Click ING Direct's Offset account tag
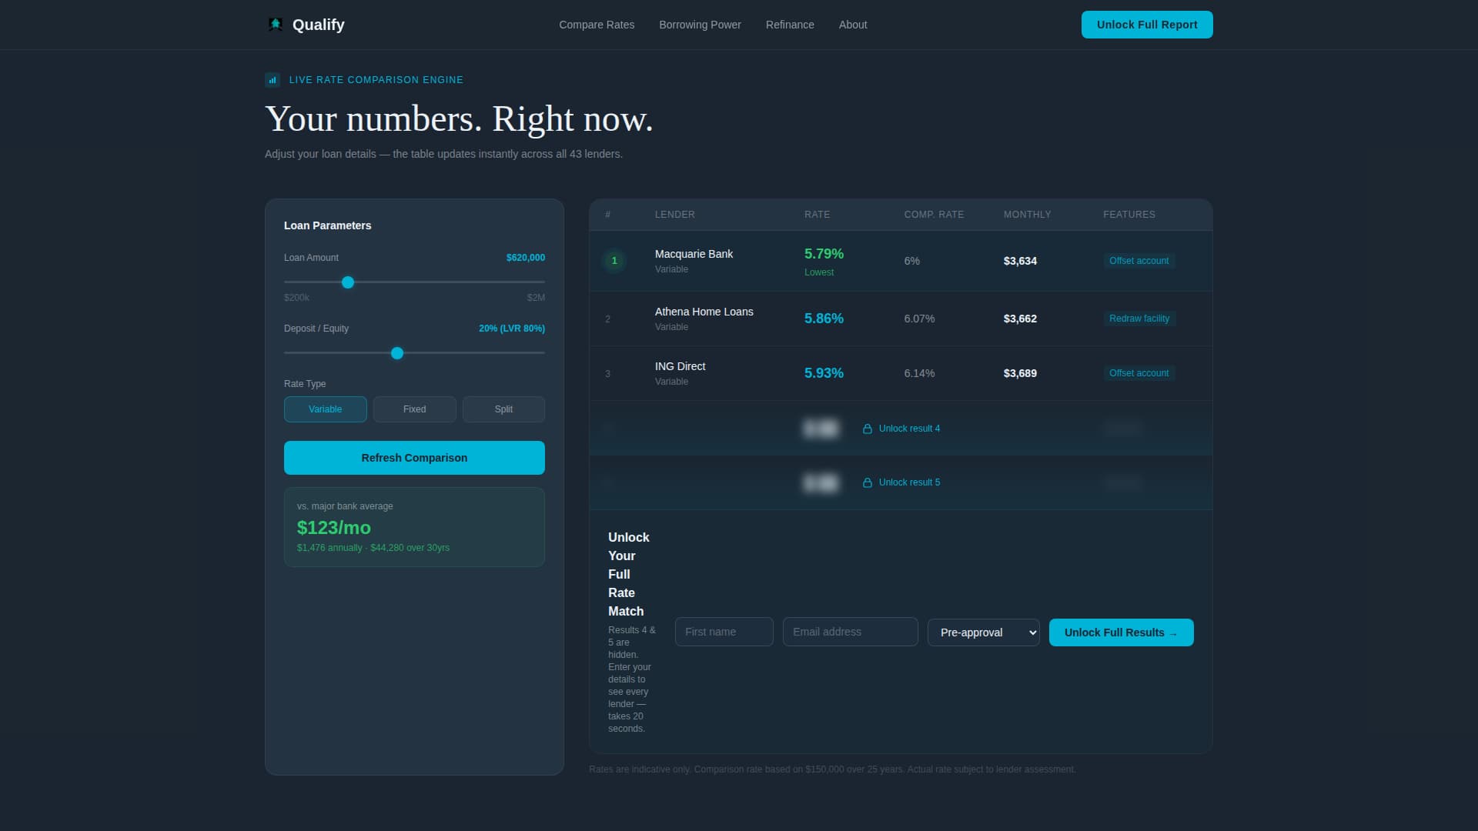The width and height of the screenshot is (1478, 831). (x=1139, y=373)
